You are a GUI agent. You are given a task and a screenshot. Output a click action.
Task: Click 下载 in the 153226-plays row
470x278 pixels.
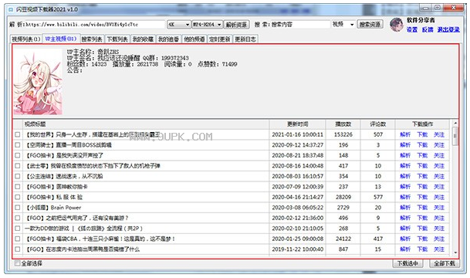pyautogui.click(x=422, y=134)
